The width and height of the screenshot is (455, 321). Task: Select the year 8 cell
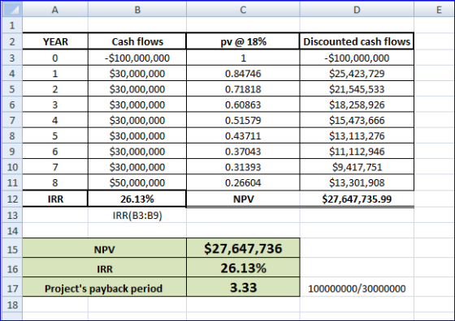point(55,182)
